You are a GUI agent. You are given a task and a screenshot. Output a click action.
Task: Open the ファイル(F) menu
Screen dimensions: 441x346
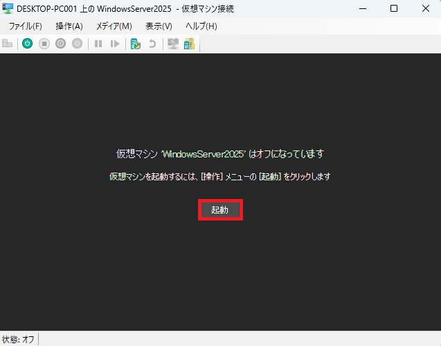(26, 26)
